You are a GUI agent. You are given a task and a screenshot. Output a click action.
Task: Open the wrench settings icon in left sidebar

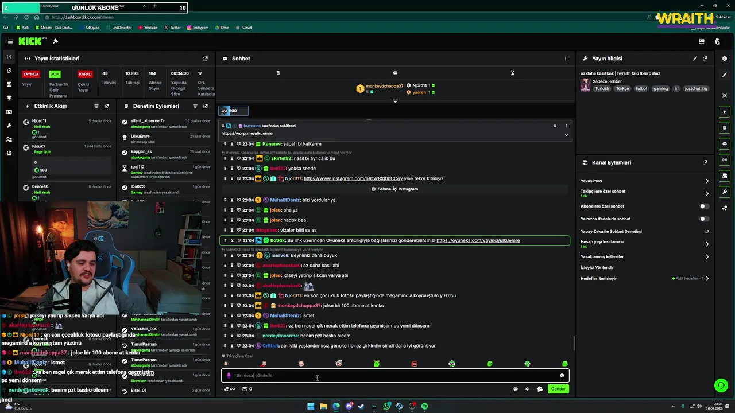(9, 126)
